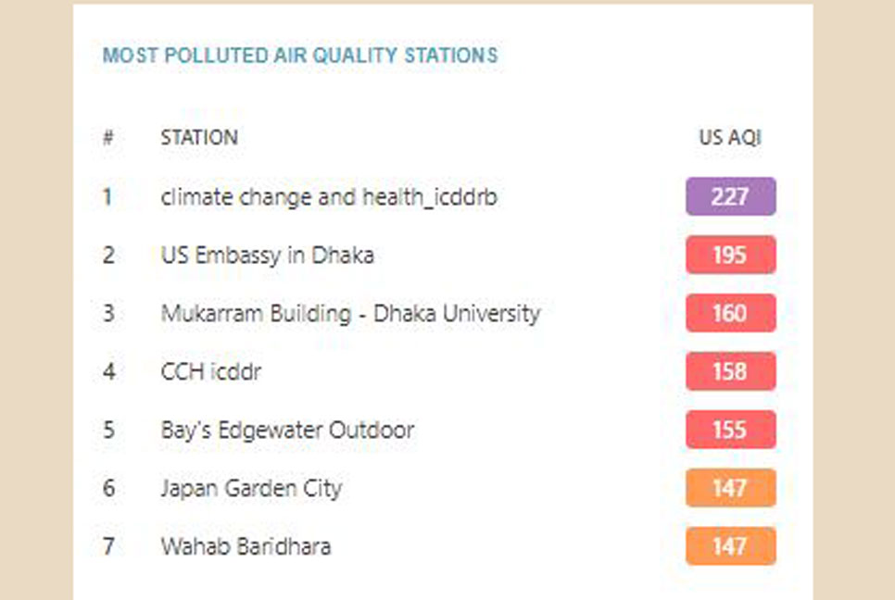Click Most Polluted Air Quality Stations heading

pos(300,56)
